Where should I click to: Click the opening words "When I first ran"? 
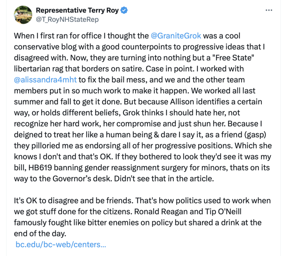click(38, 36)
